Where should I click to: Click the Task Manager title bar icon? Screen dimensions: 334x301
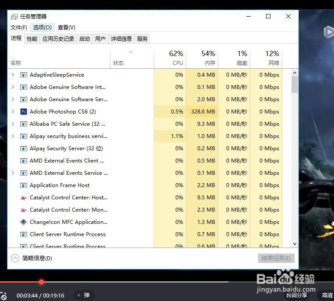(14, 17)
